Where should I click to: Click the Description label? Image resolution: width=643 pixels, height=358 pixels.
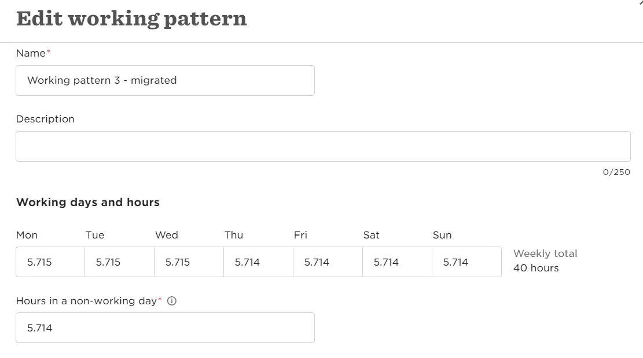tap(45, 119)
